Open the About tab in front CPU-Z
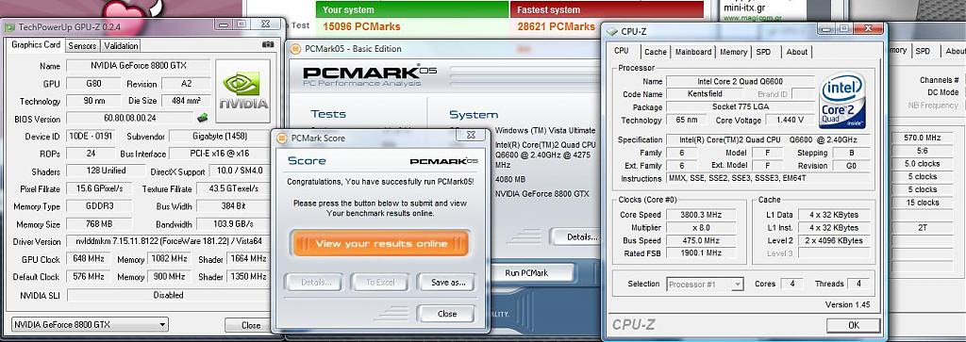The image size is (966, 342). (796, 52)
